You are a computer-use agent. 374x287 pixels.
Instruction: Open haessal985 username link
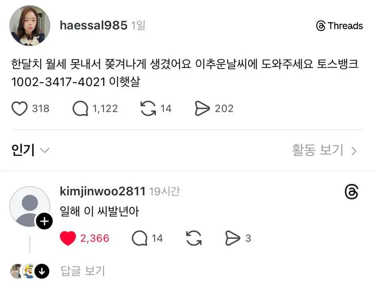94,25
